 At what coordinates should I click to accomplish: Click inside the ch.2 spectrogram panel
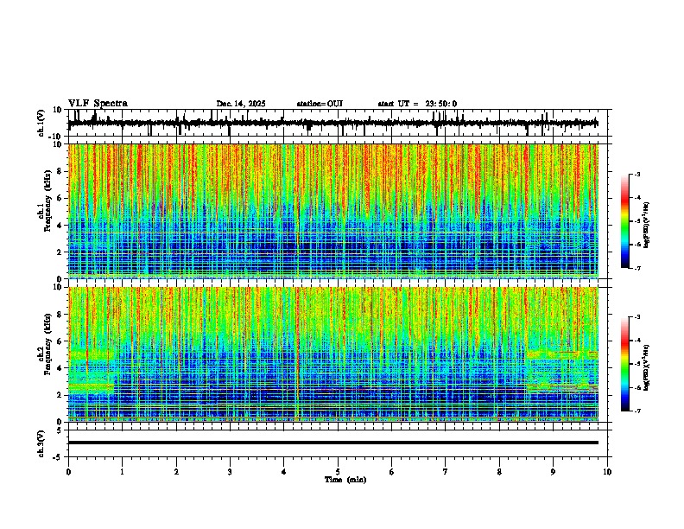click(x=333, y=354)
